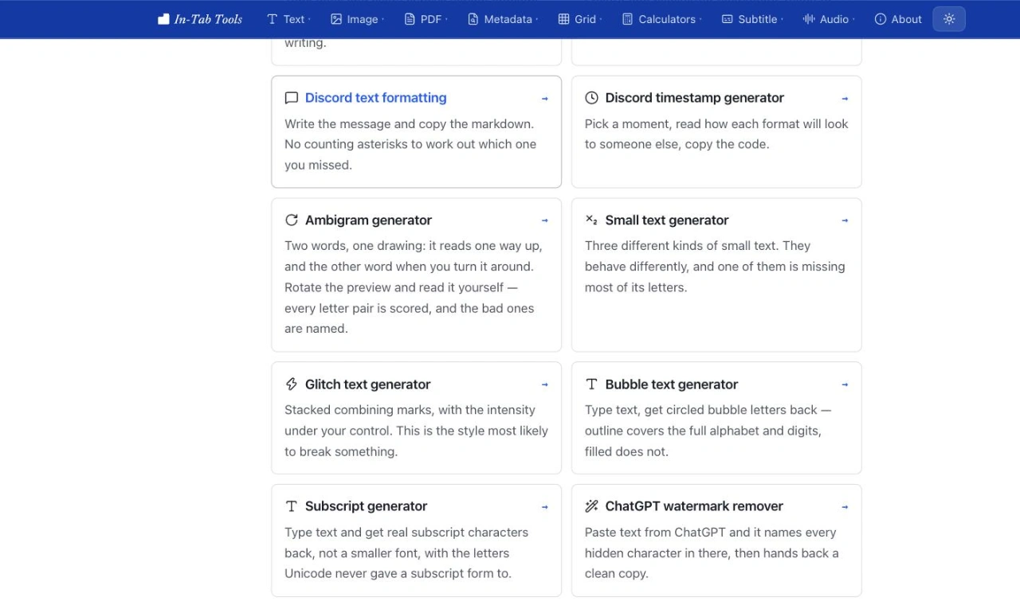Open the Metadata menu
The width and height of the screenshot is (1020, 605).
pos(502,19)
